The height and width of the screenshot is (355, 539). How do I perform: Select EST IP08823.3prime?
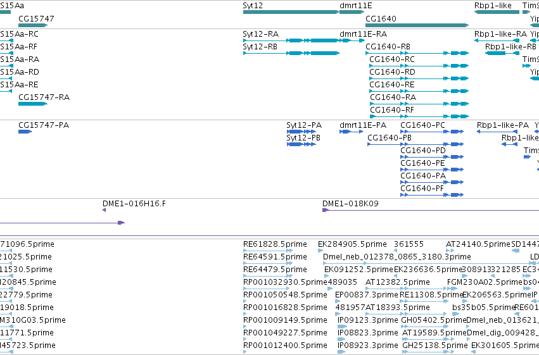pos(368,333)
